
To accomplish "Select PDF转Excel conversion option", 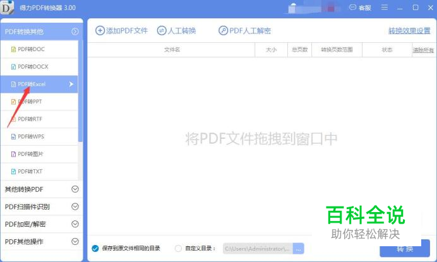I will coord(39,84).
